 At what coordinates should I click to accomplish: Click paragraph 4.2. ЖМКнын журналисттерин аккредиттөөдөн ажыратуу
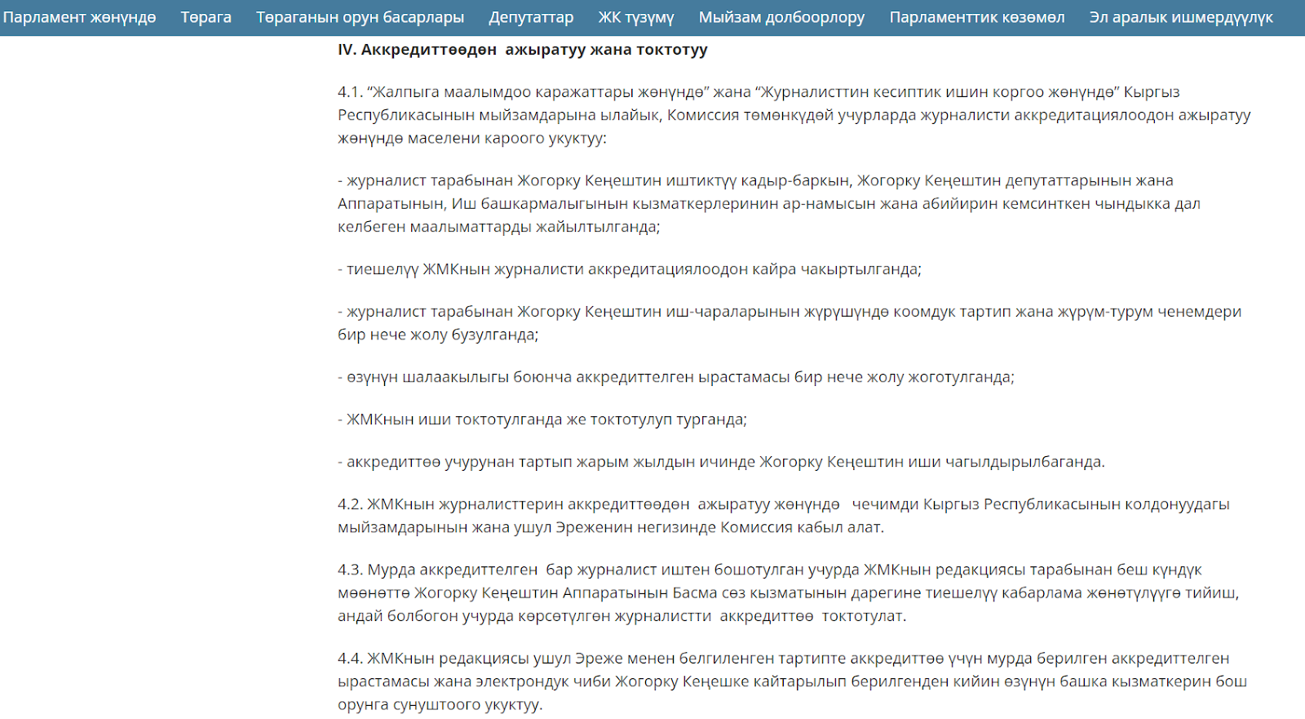784,516
